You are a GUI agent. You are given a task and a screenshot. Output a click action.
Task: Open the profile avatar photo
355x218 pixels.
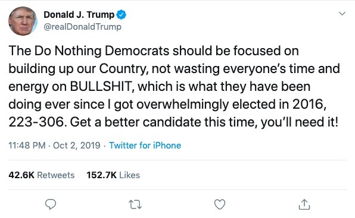pos(23,21)
